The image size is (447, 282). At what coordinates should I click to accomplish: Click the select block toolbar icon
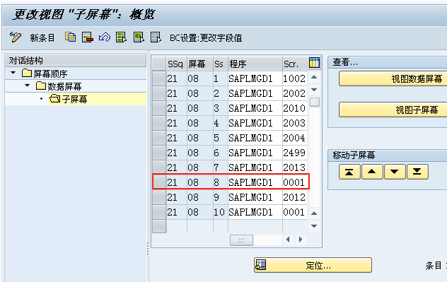point(139,37)
